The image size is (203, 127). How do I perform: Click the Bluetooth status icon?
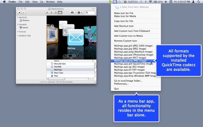point(145,2)
